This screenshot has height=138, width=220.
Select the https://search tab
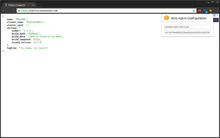[x=19, y=5]
